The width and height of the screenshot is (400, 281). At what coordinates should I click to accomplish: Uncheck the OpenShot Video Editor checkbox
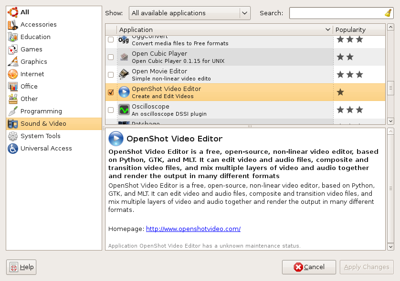[111, 92]
